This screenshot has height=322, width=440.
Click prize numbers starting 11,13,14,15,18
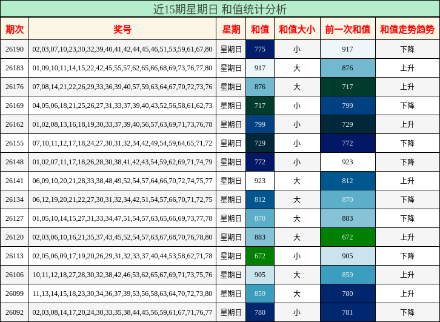122,294
